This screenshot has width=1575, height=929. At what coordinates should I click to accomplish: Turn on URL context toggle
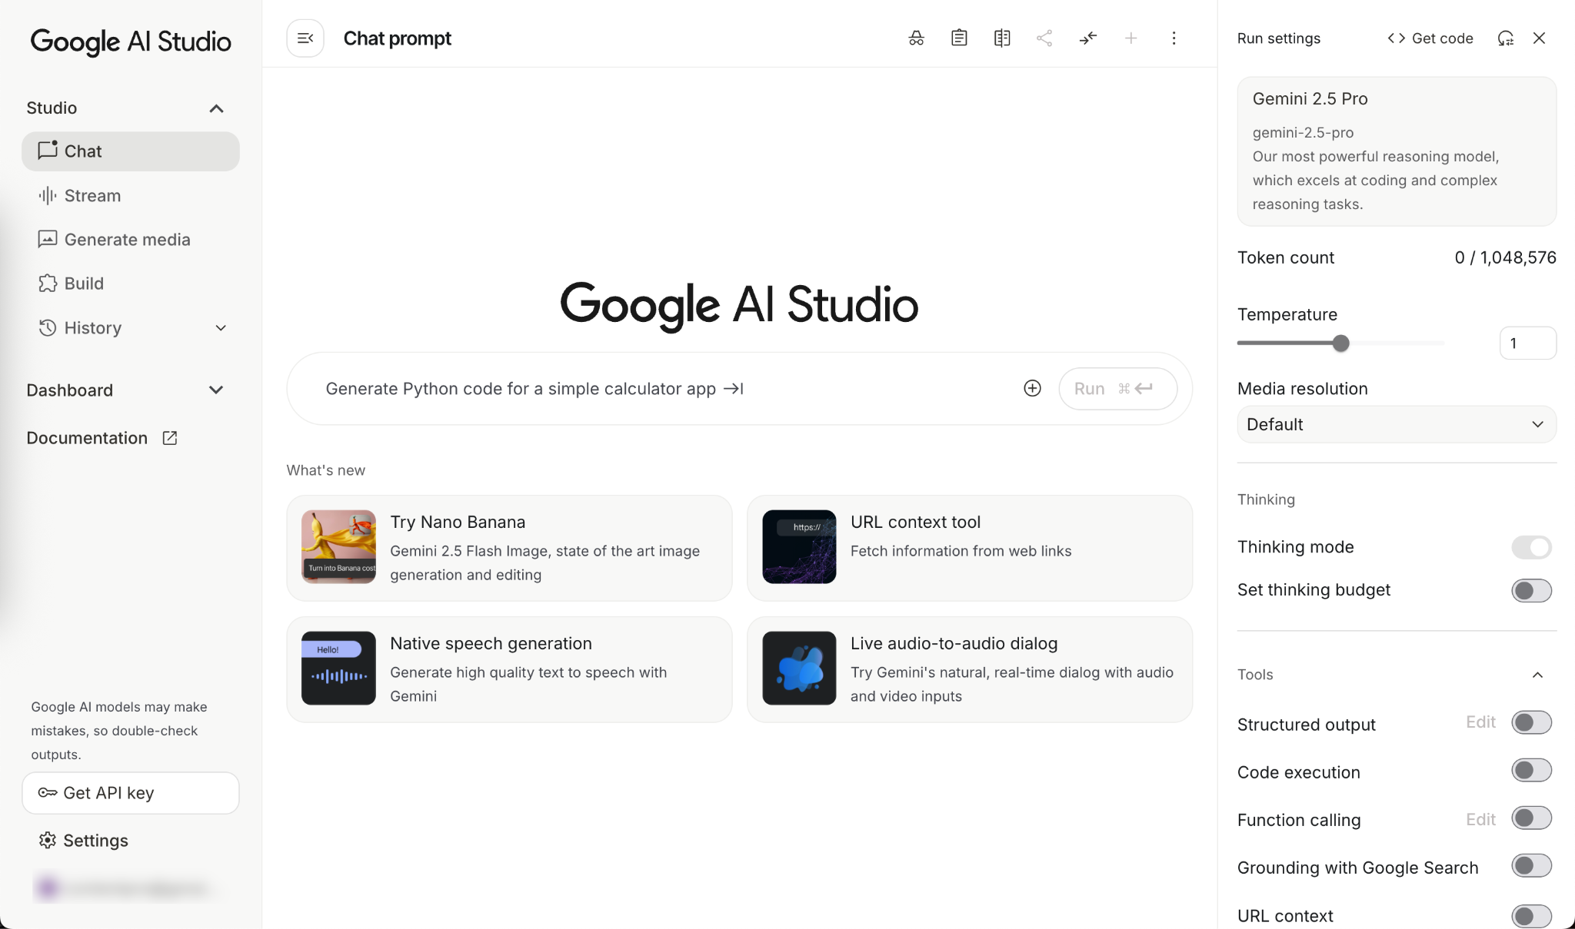(1531, 916)
